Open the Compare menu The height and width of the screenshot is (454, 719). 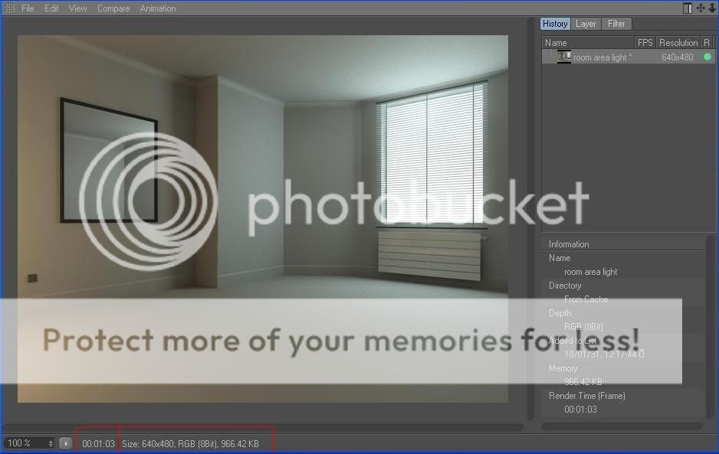pos(113,8)
